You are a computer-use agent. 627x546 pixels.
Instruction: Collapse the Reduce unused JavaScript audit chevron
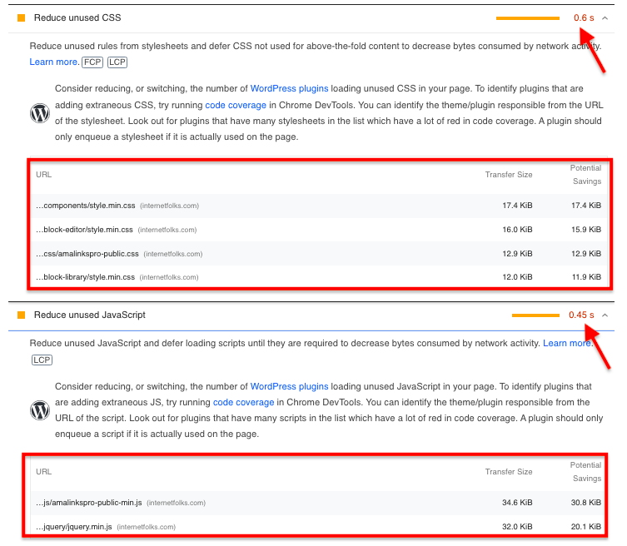pos(605,315)
